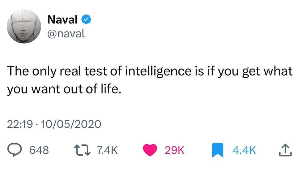
Task: Click the reply speech bubble icon
Action: [x=15, y=150]
